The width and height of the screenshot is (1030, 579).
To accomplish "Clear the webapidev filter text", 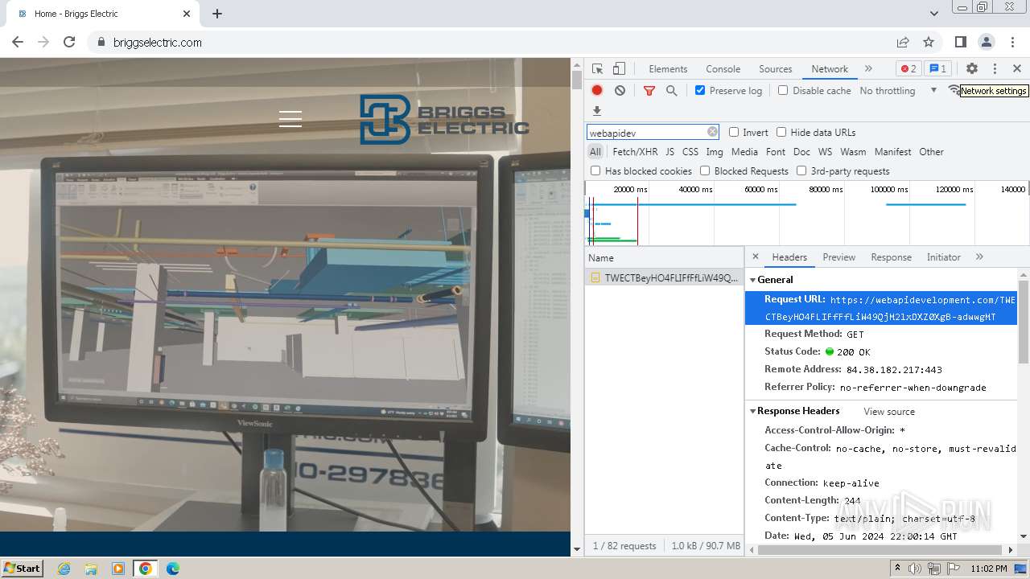I will click(712, 132).
